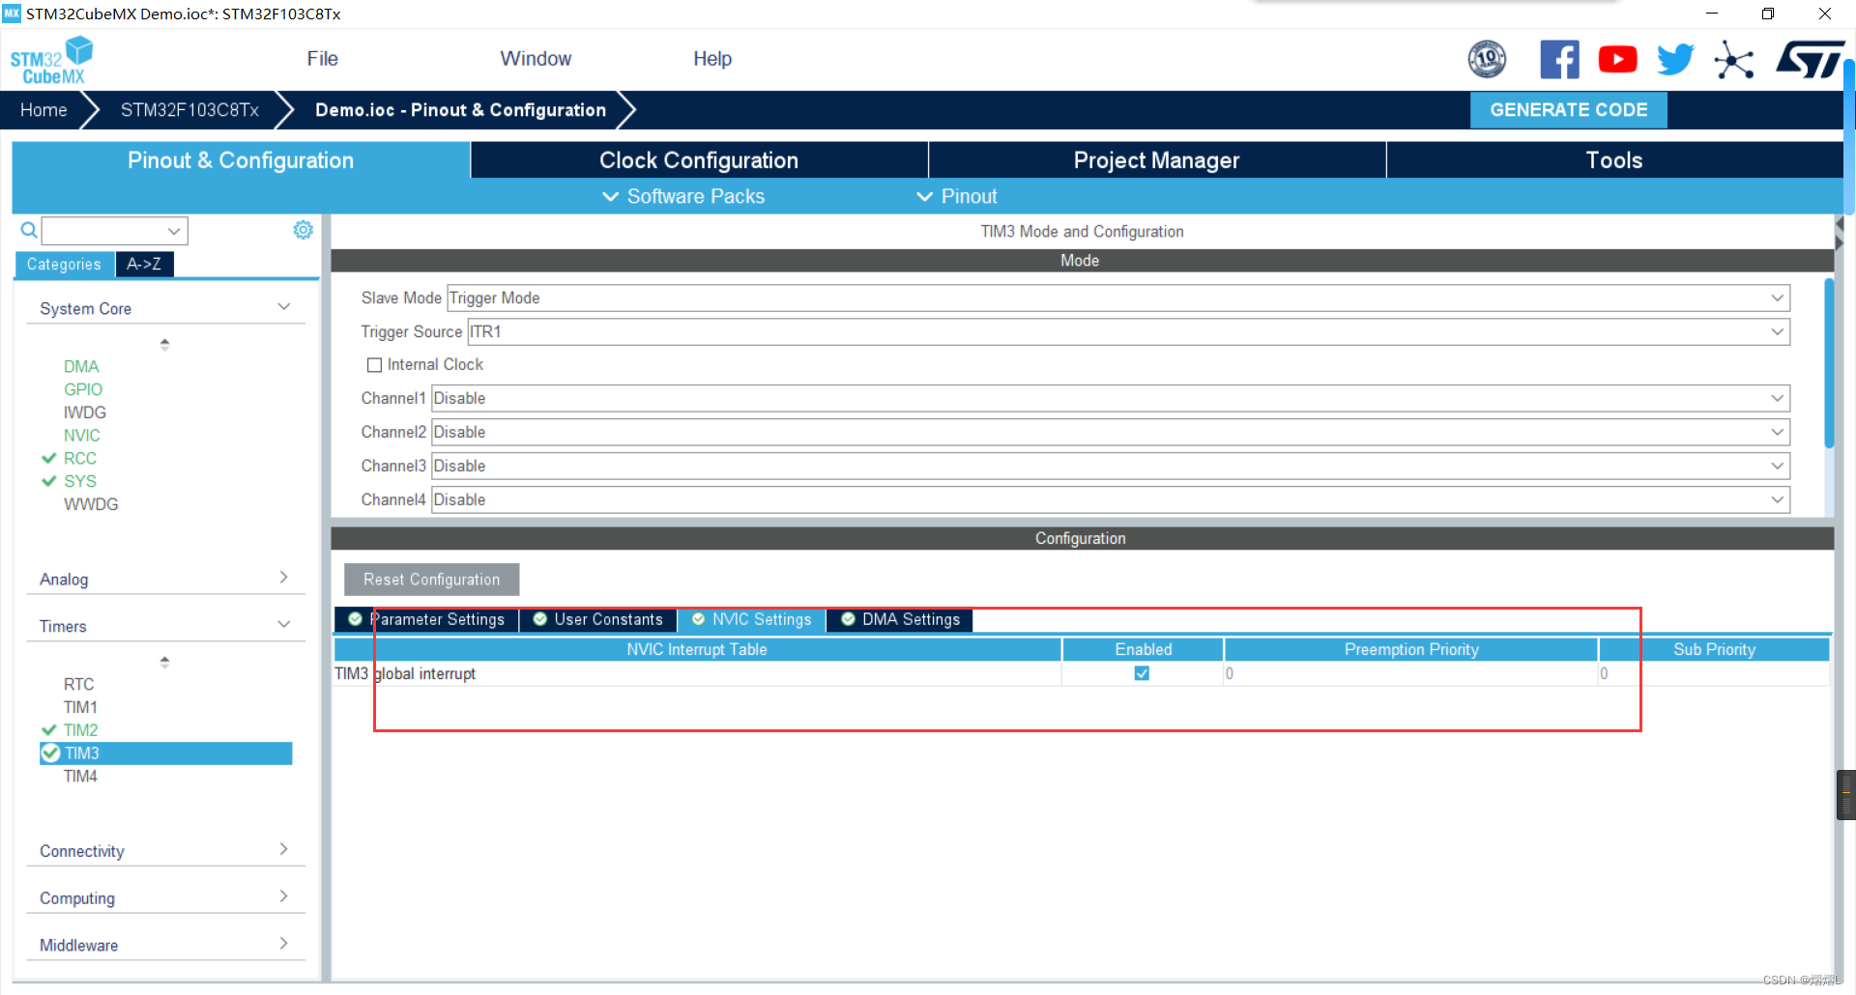
Task: Toggle the Internal Clock checkbox
Action: [x=374, y=365]
